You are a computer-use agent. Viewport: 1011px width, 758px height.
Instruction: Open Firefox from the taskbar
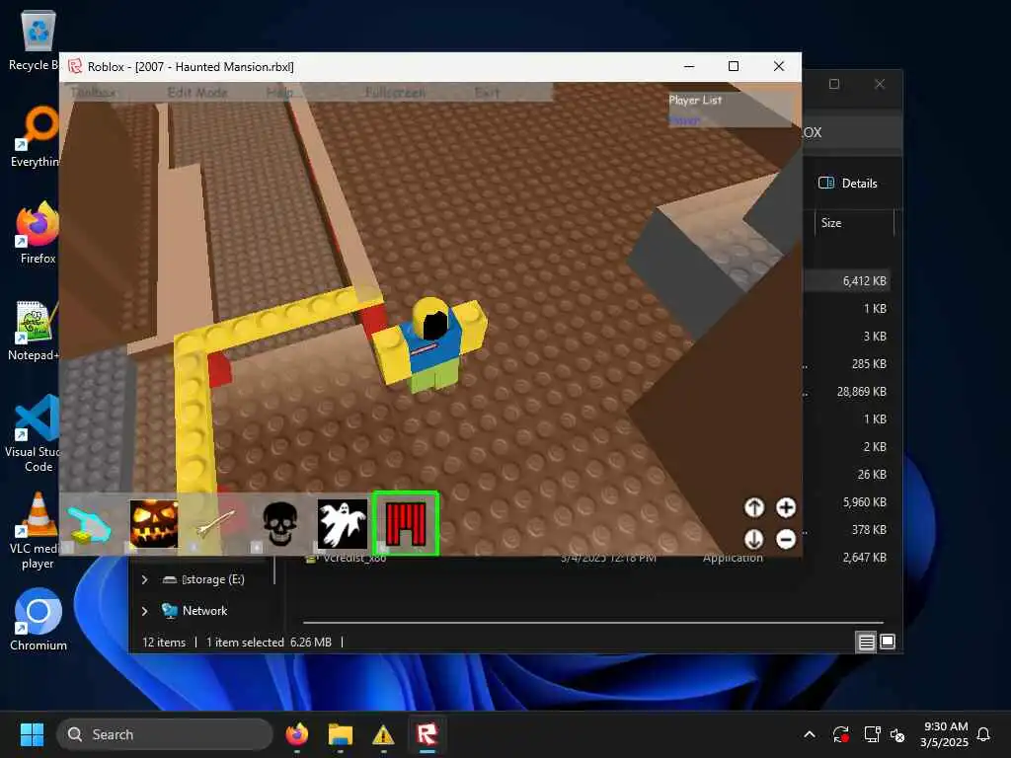(x=296, y=734)
